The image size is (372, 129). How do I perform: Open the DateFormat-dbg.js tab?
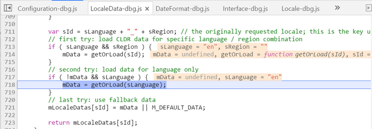point(182,9)
